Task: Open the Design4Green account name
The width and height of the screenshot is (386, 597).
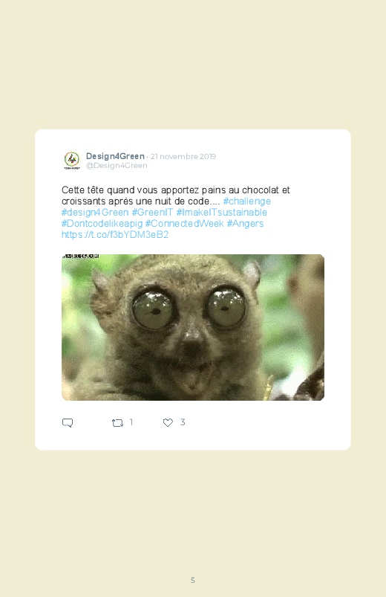Action: click(x=115, y=156)
